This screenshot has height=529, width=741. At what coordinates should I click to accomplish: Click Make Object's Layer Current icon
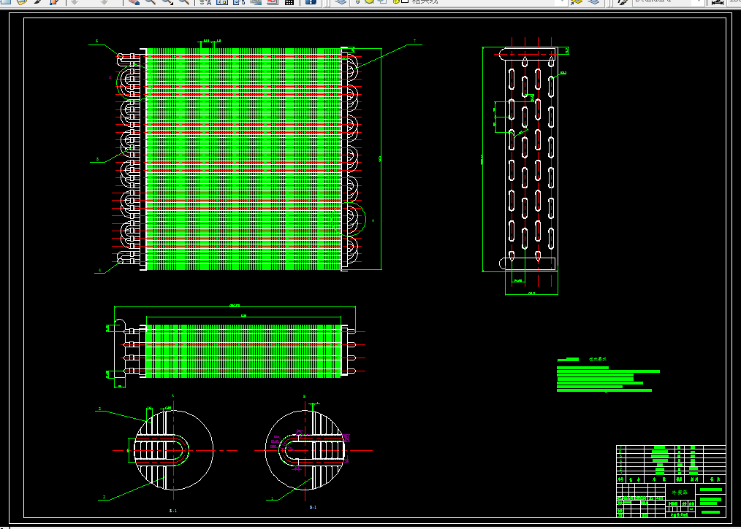576,1
